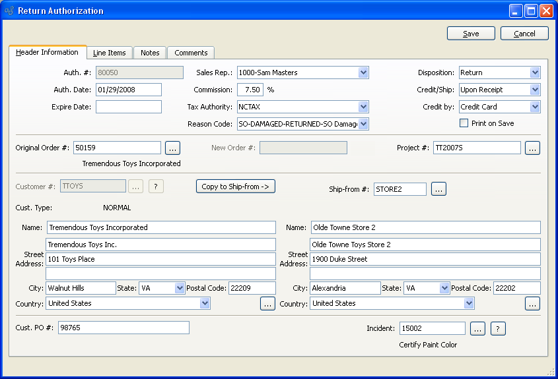Viewport: 558px width, 379px height.
Task: Open the Ship-from # ellipsis lookup button
Action: (439, 190)
